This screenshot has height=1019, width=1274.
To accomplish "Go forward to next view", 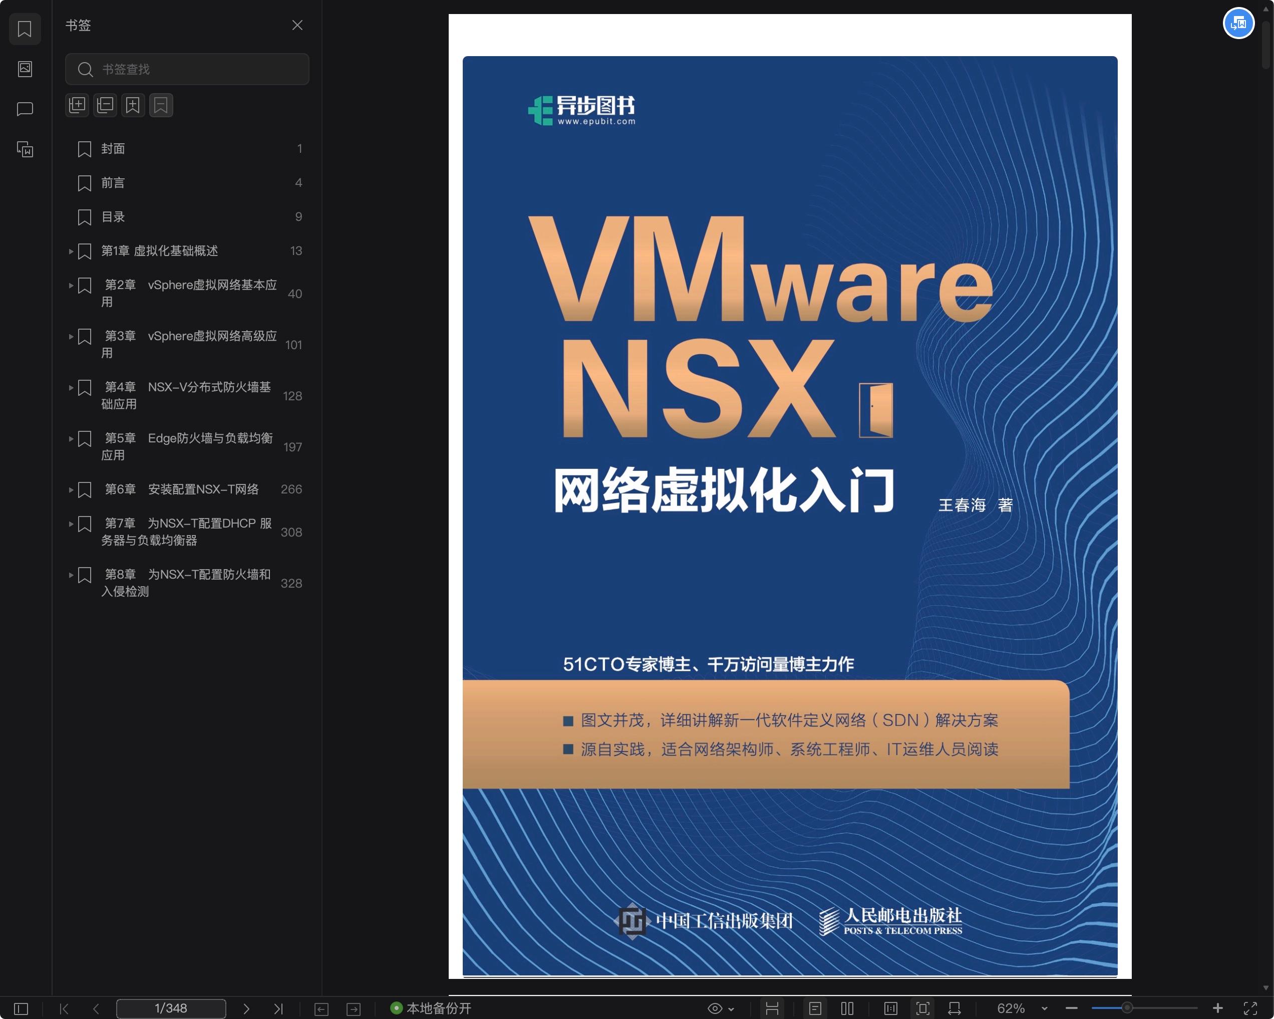I will pyautogui.click(x=354, y=1009).
